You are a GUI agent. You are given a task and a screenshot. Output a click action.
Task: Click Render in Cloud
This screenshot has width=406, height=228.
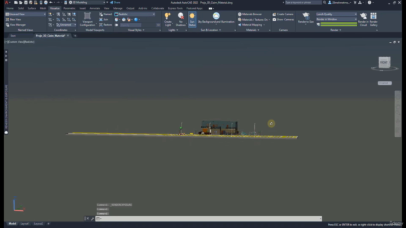(x=363, y=19)
